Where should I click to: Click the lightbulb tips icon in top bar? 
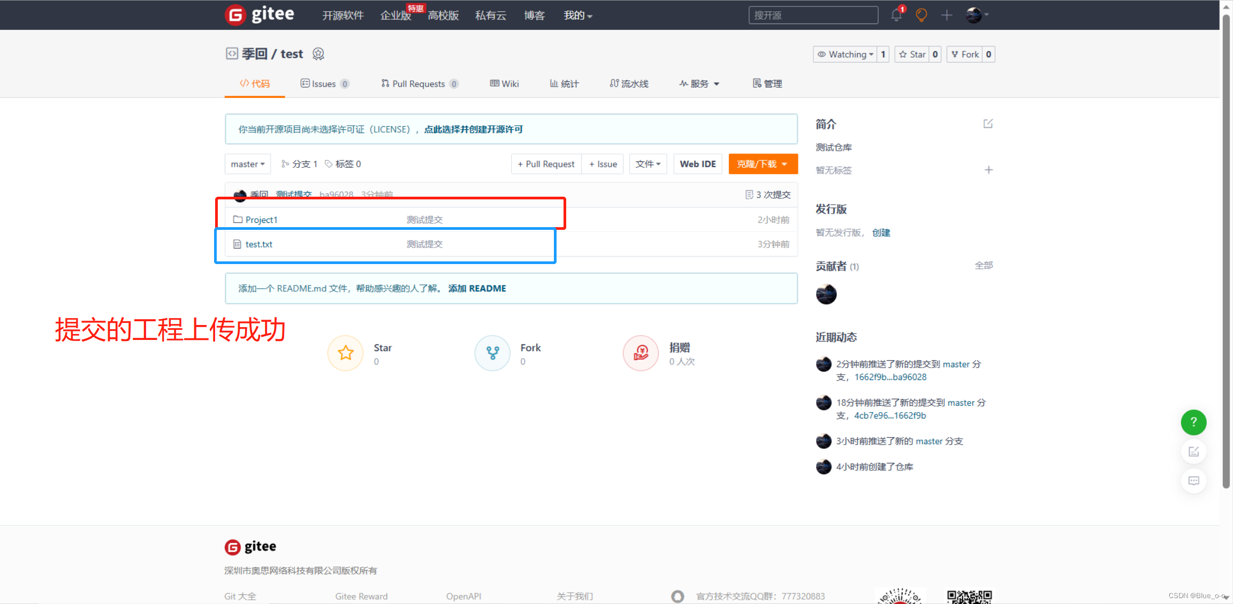[x=921, y=15]
